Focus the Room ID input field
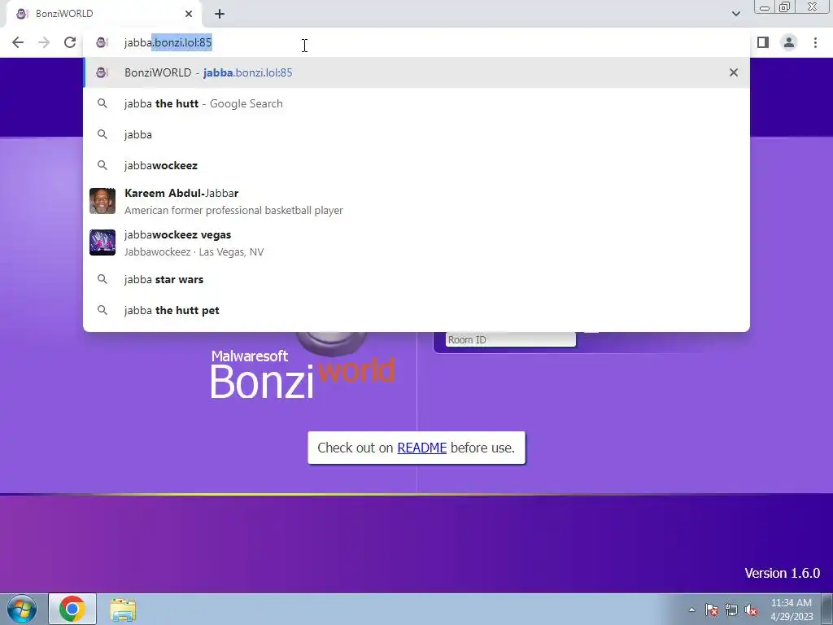Viewport: 833px width, 625px height. tap(511, 339)
